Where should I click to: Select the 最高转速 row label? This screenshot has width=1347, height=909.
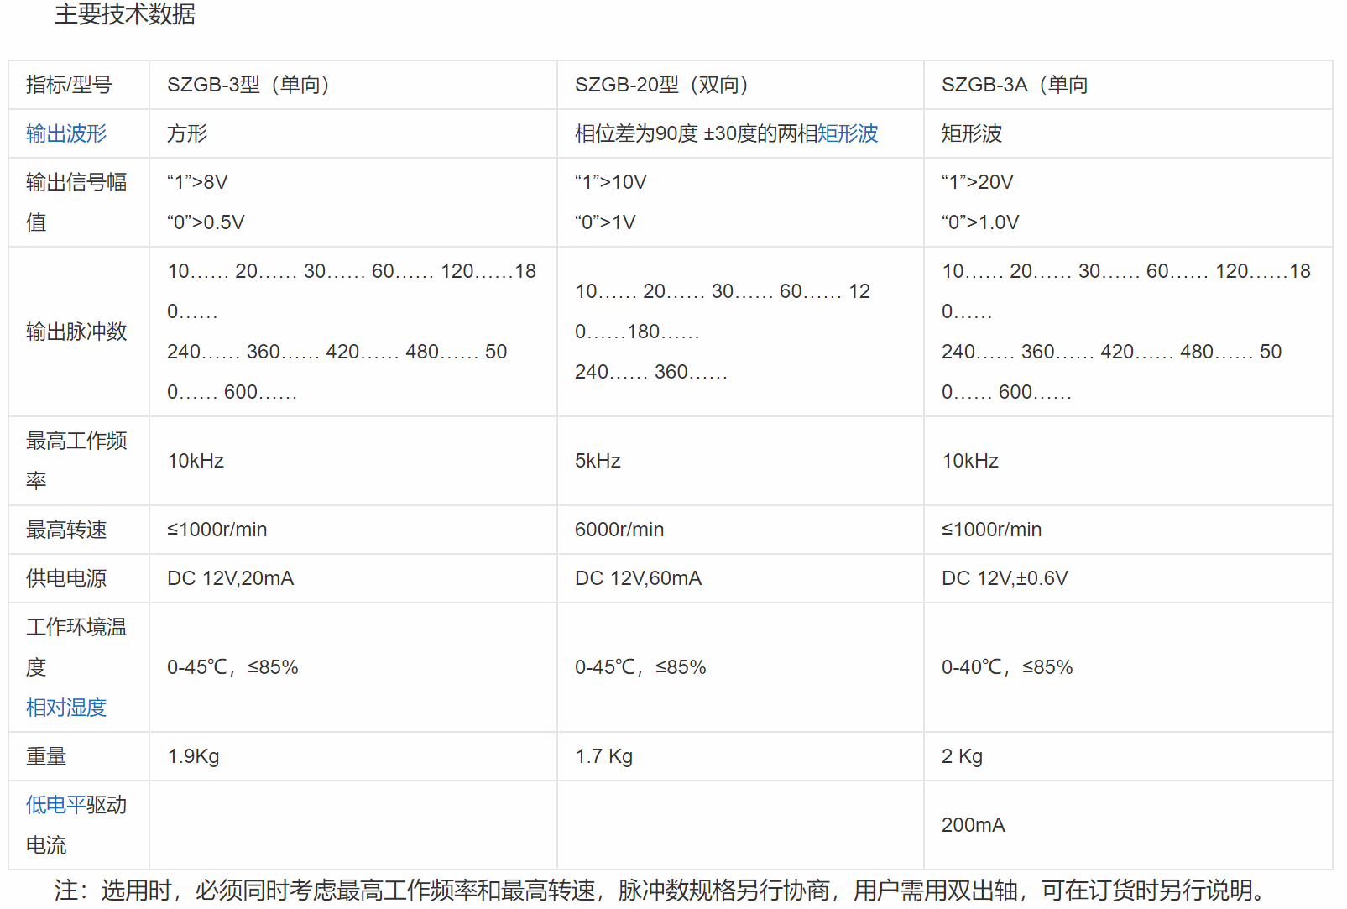coord(67,529)
